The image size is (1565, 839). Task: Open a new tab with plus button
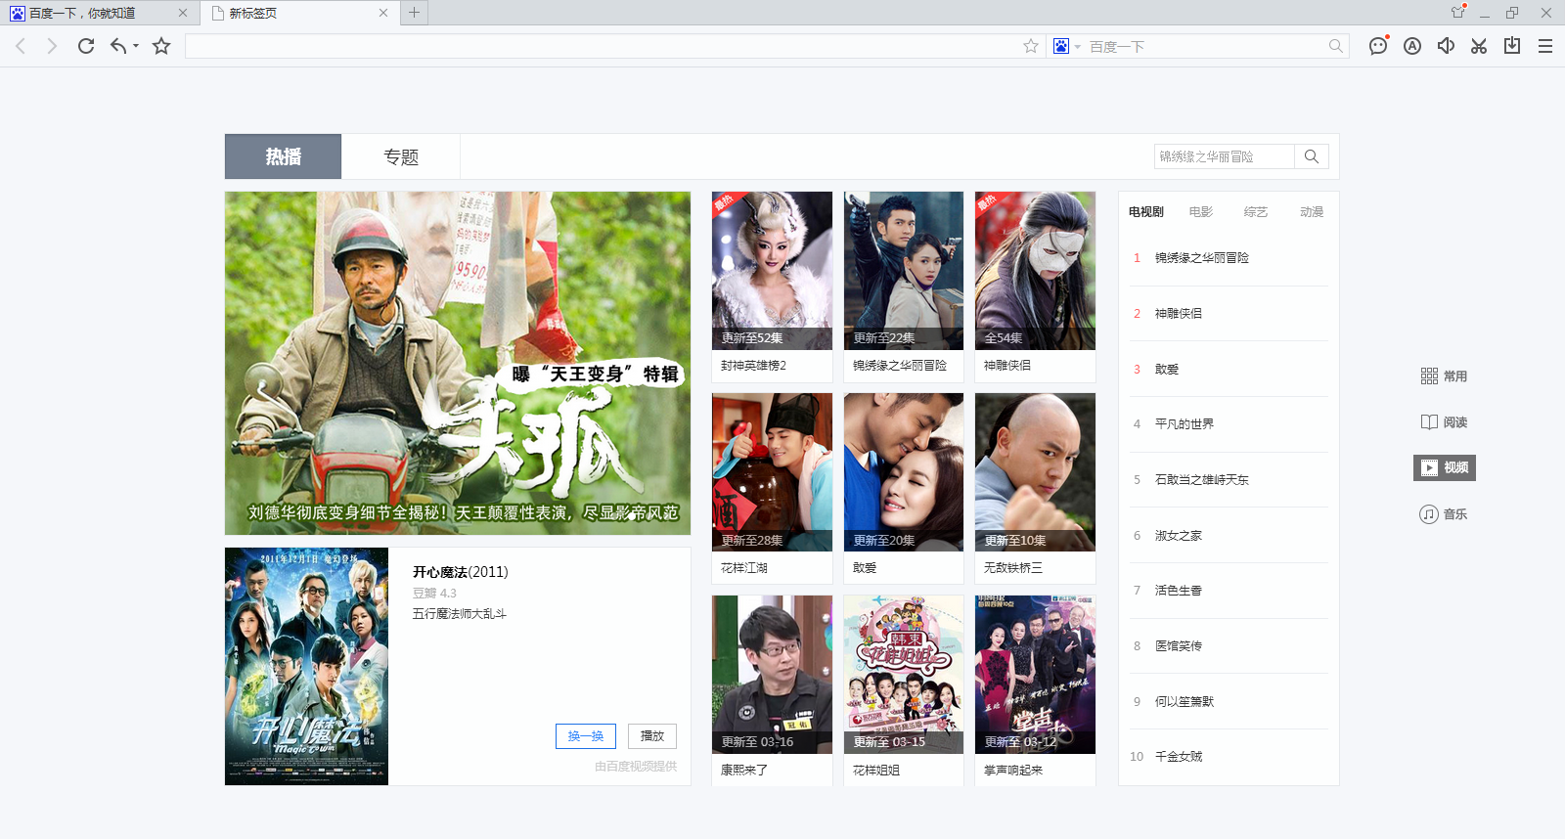[415, 13]
